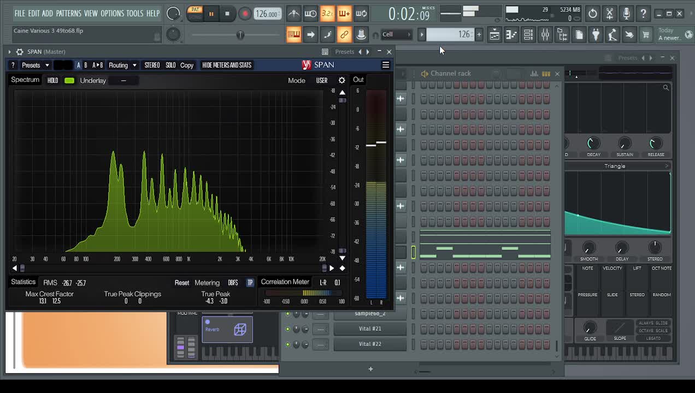This screenshot has width=695, height=393.
Task: Open the SPAN plugin options gear
Action: (x=20, y=52)
